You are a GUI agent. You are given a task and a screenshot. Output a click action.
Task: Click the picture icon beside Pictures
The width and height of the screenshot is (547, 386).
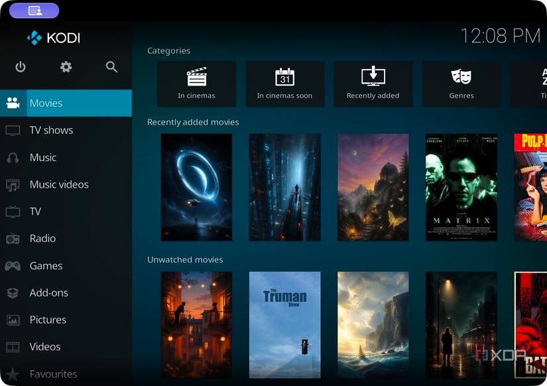[x=13, y=320]
